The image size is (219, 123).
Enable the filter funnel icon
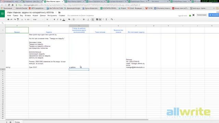tap(103, 19)
